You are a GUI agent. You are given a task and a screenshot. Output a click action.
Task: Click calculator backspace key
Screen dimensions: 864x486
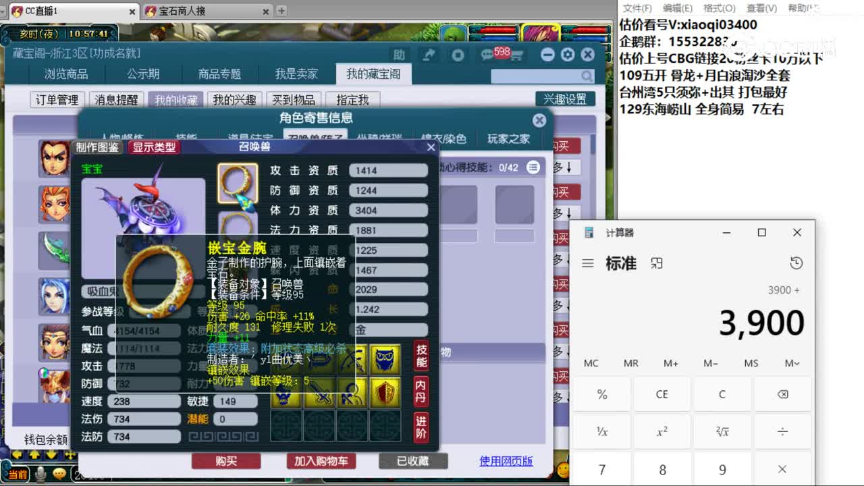(x=782, y=394)
